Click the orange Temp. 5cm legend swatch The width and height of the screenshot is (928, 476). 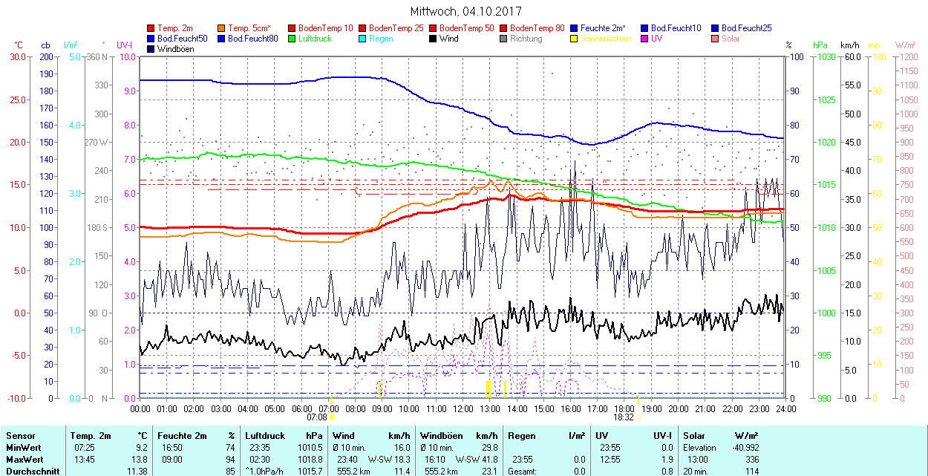tap(222, 28)
